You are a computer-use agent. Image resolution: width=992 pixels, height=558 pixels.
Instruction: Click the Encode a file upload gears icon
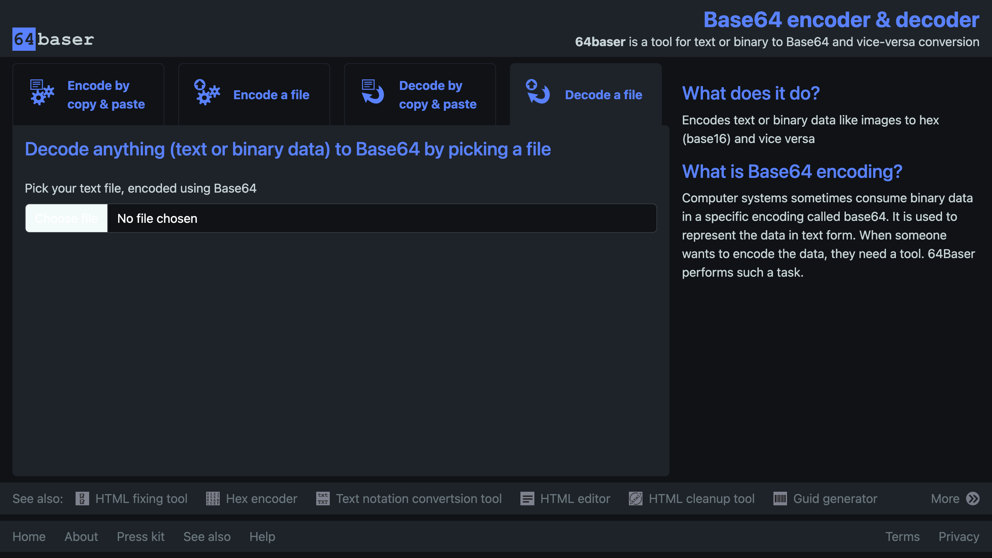coord(207,93)
